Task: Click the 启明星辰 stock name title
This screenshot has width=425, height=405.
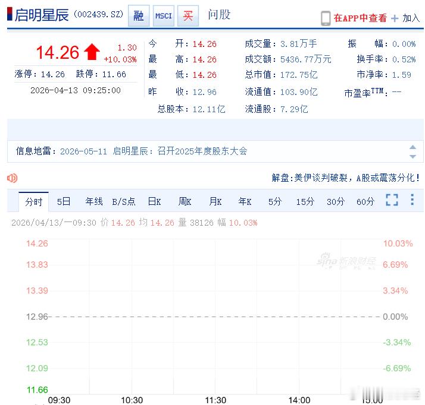Action: click(x=42, y=15)
